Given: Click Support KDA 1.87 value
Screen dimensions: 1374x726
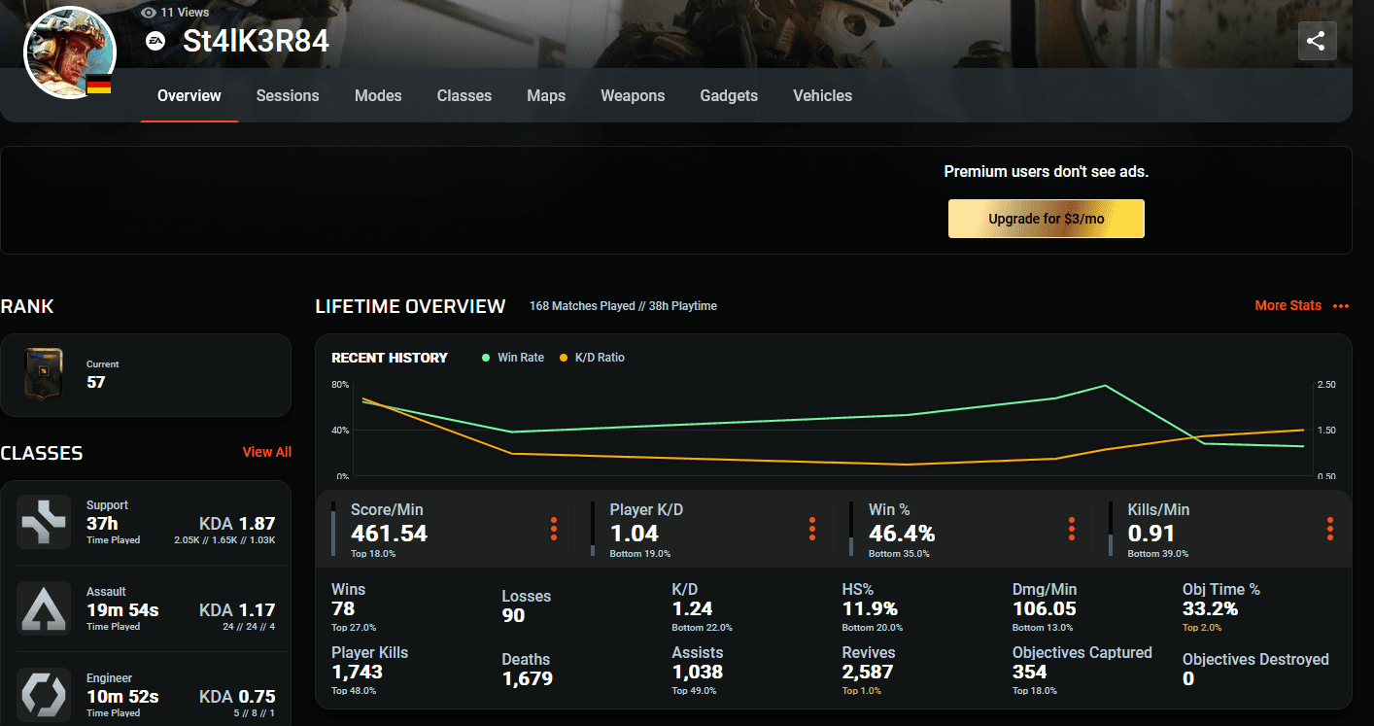Looking at the screenshot, I should pos(237,523).
